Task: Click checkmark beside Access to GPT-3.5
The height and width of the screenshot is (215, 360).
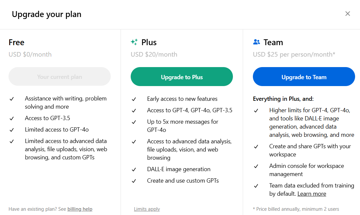Action: [x=12, y=118]
